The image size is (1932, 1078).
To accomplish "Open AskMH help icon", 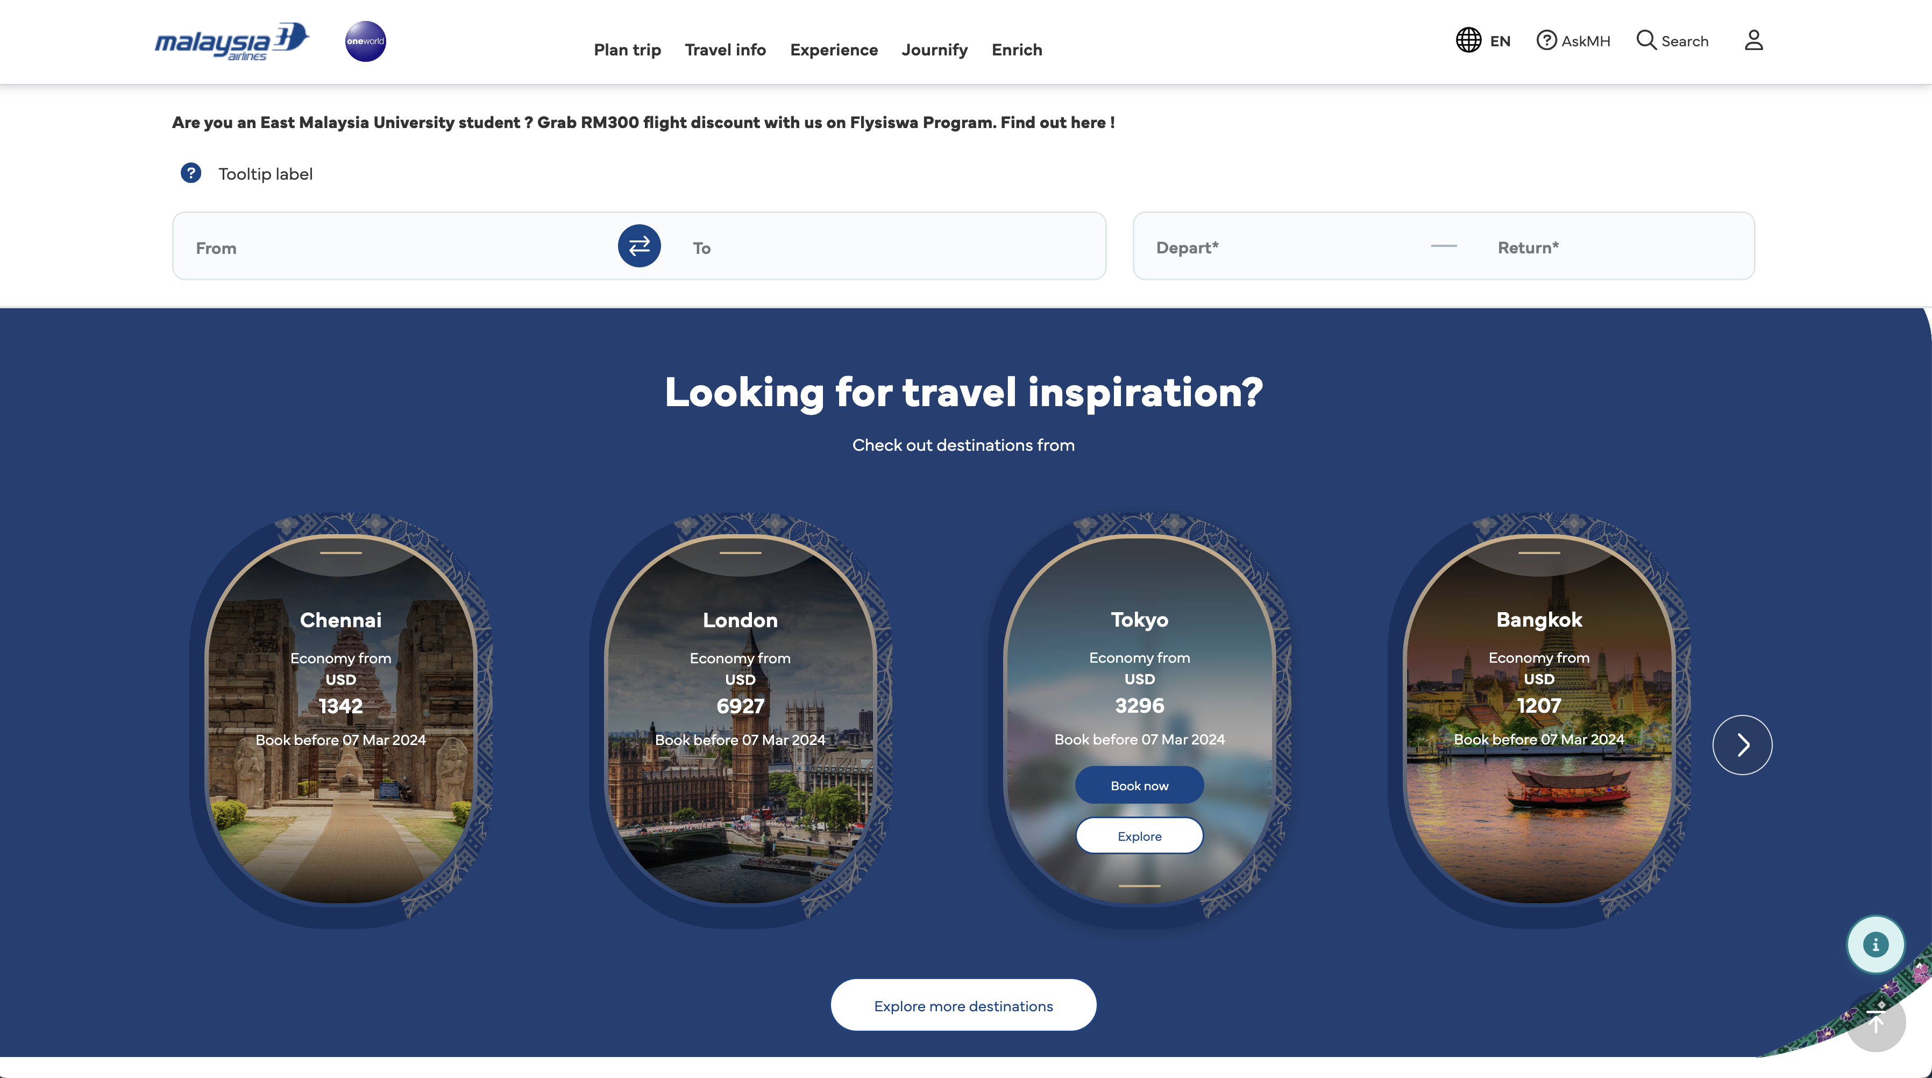I will tap(1546, 40).
